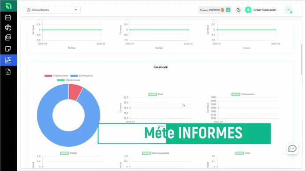305x171 pixels.
Task: Open the user profile avatar menu
Action: [x=288, y=10]
